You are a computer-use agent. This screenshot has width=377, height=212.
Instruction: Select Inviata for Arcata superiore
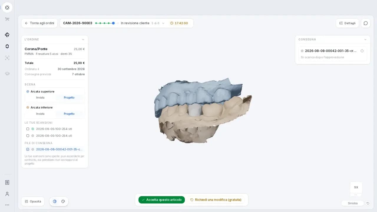click(x=40, y=98)
